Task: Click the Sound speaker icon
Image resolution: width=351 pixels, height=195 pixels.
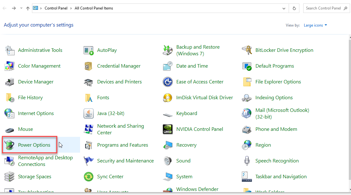Action: pos(168,161)
